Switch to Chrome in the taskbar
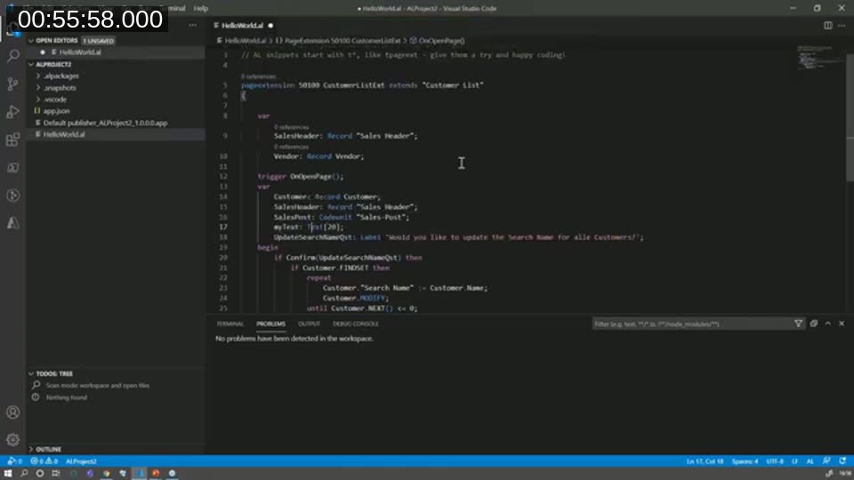Screen dimensions: 854x480 click(x=106, y=474)
